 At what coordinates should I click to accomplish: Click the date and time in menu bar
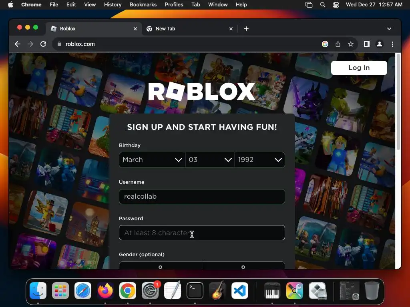tap(374, 4)
